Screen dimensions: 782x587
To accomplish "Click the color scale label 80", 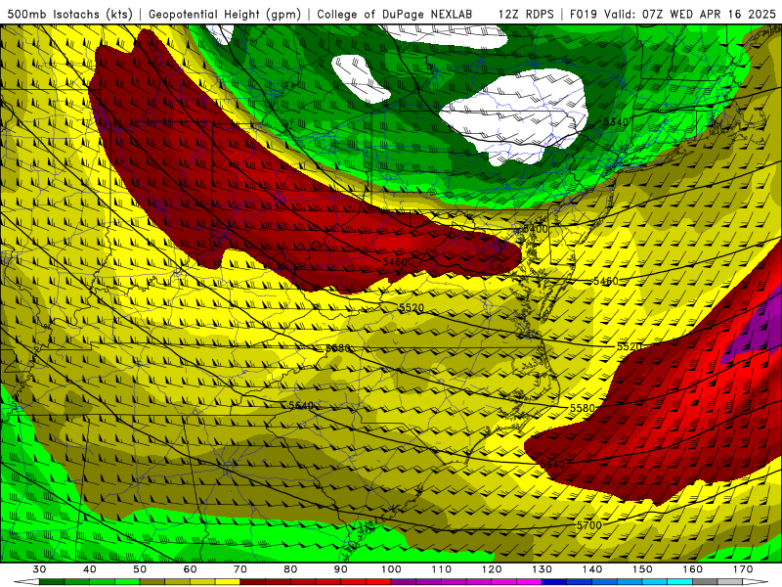I will coord(290,569).
